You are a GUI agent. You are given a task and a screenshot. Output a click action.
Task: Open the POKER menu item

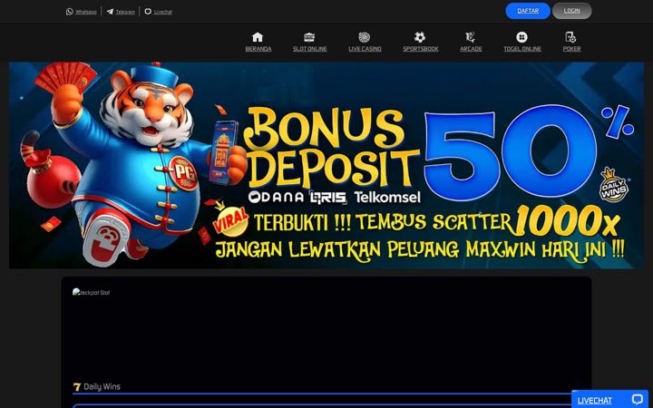pos(571,49)
